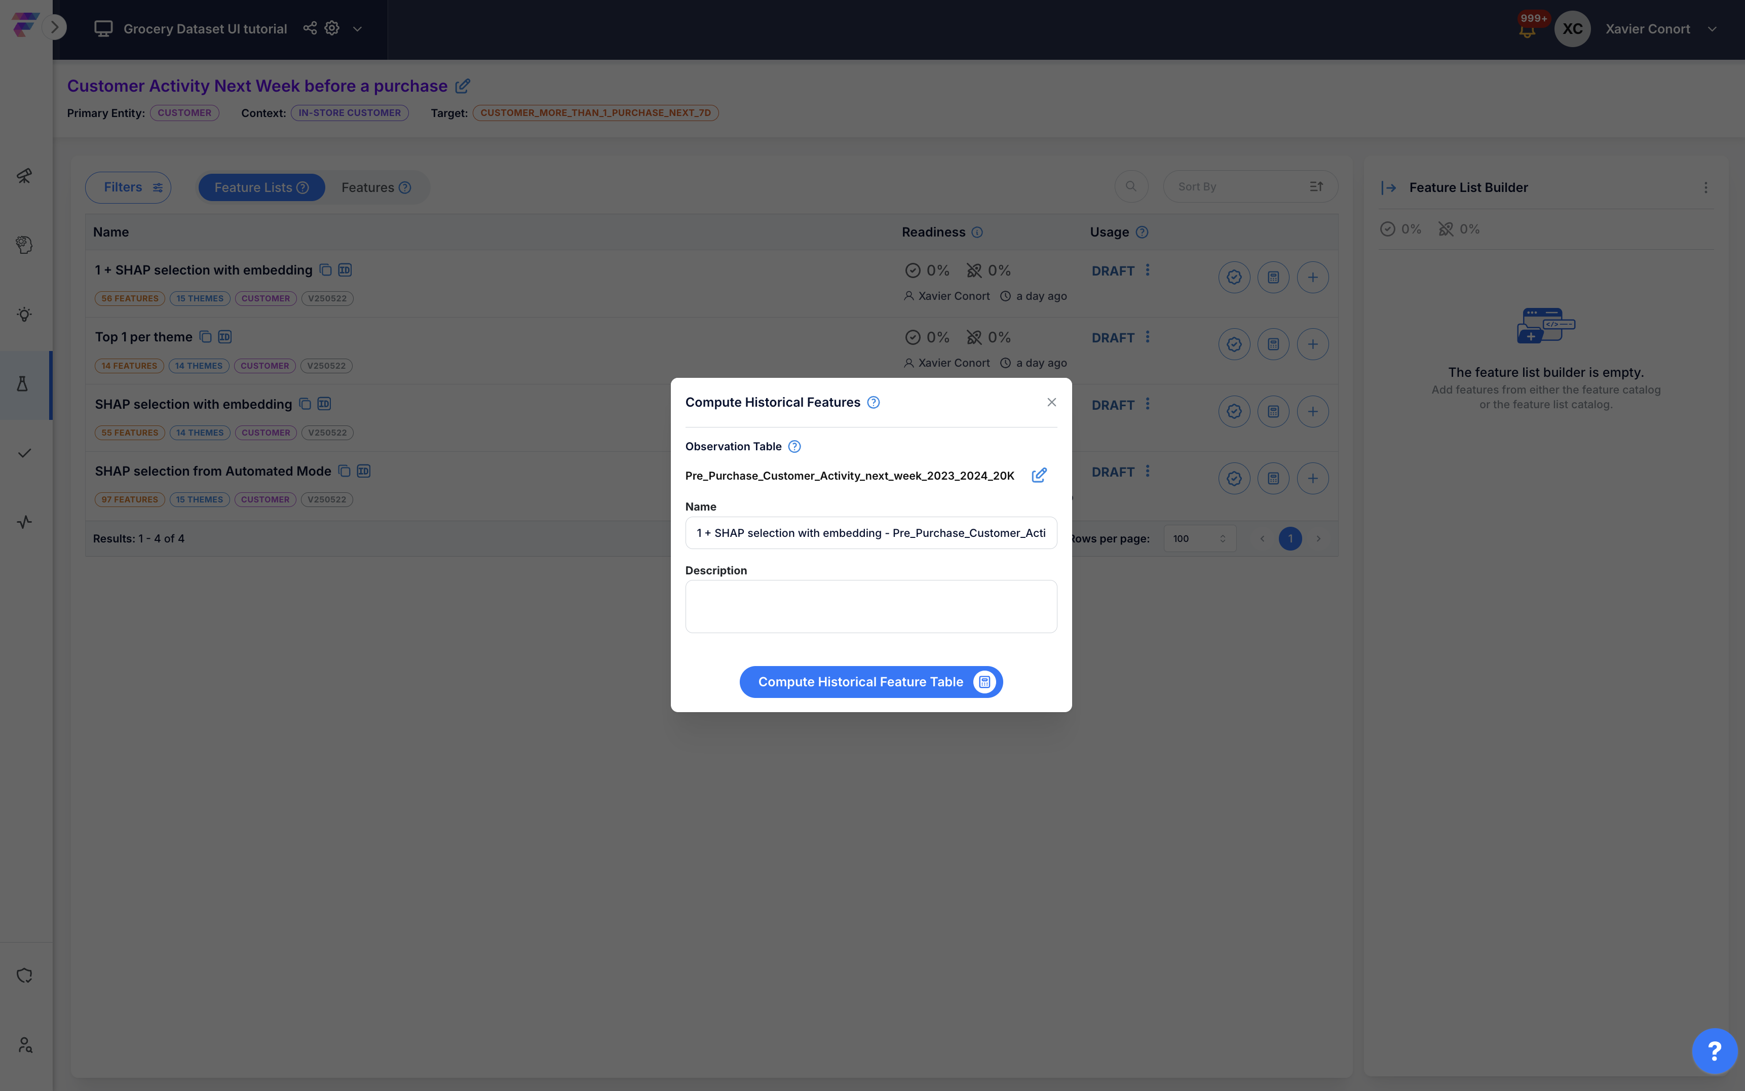The width and height of the screenshot is (1745, 1091).
Task: Copy name of SHAP selection with embedding list
Action: pos(305,404)
